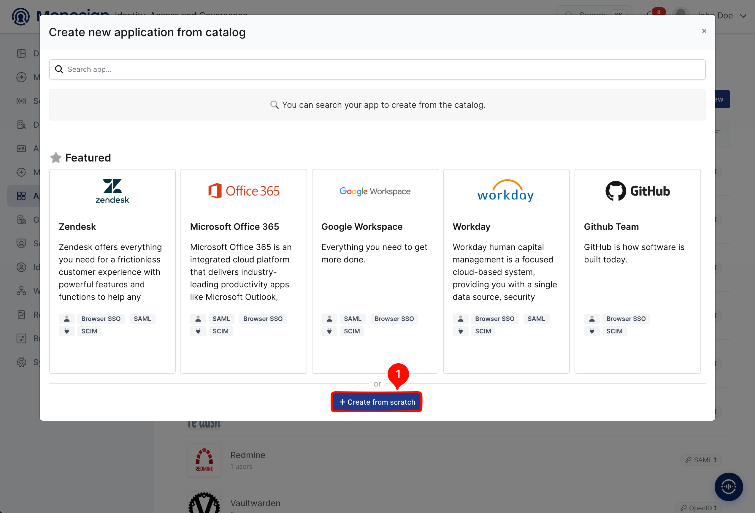Click the plug icon on the Github Team card
This screenshot has width=755, height=513.
(591, 331)
